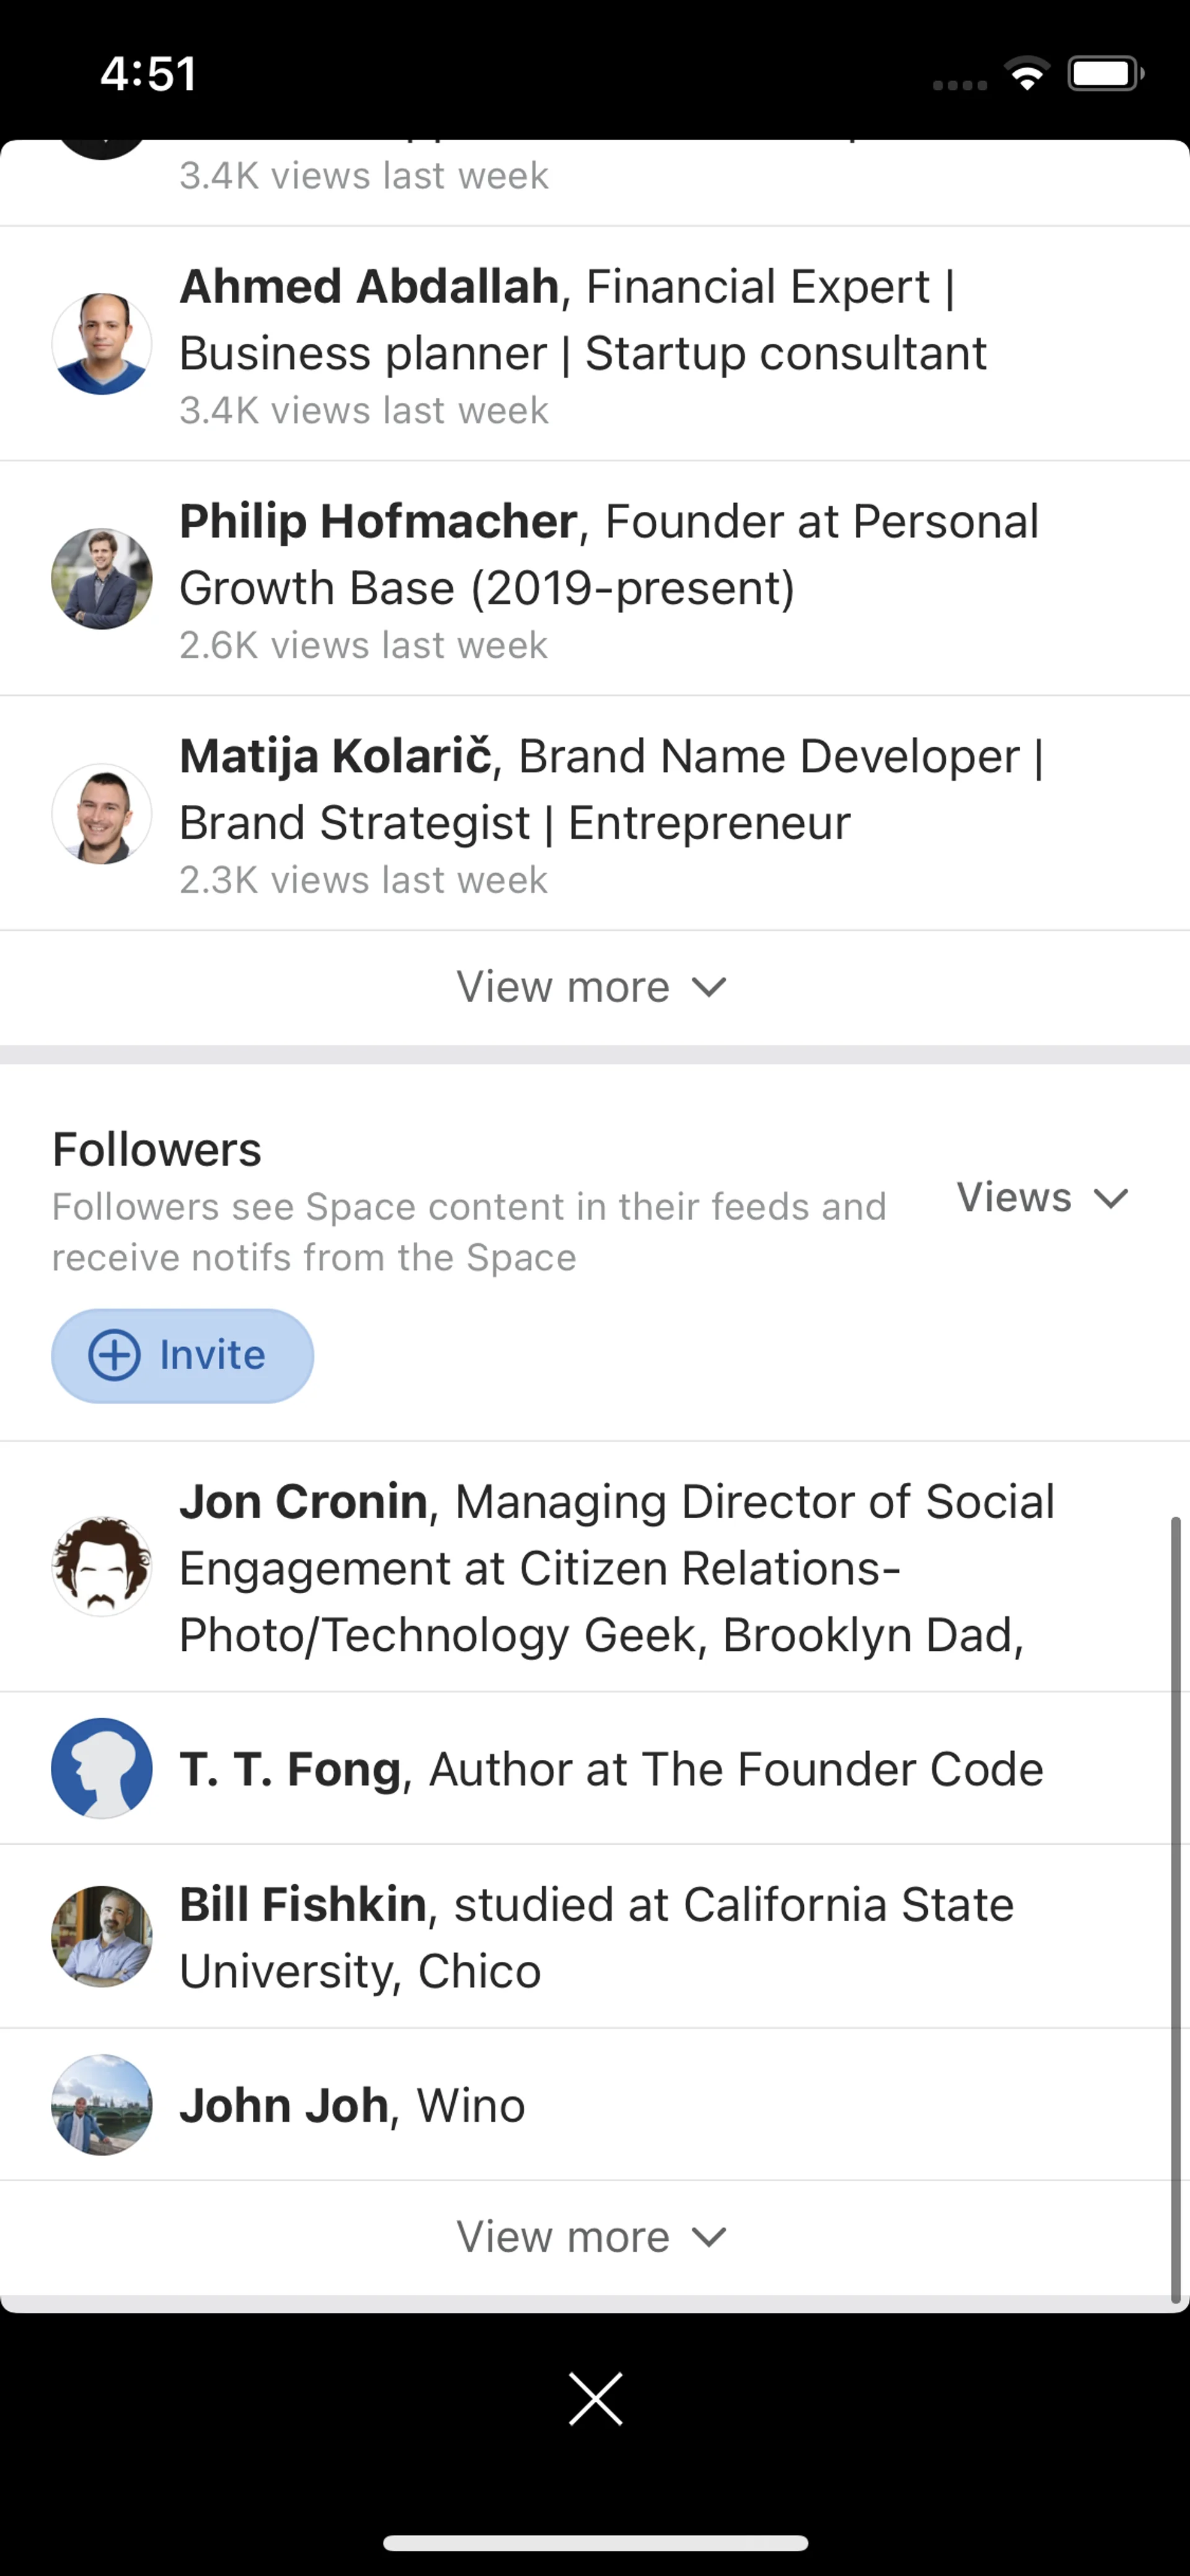Open Bill Fishkin's profile photo
Image resolution: width=1190 pixels, height=2576 pixels.
pyautogui.click(x=101, y=1936)
